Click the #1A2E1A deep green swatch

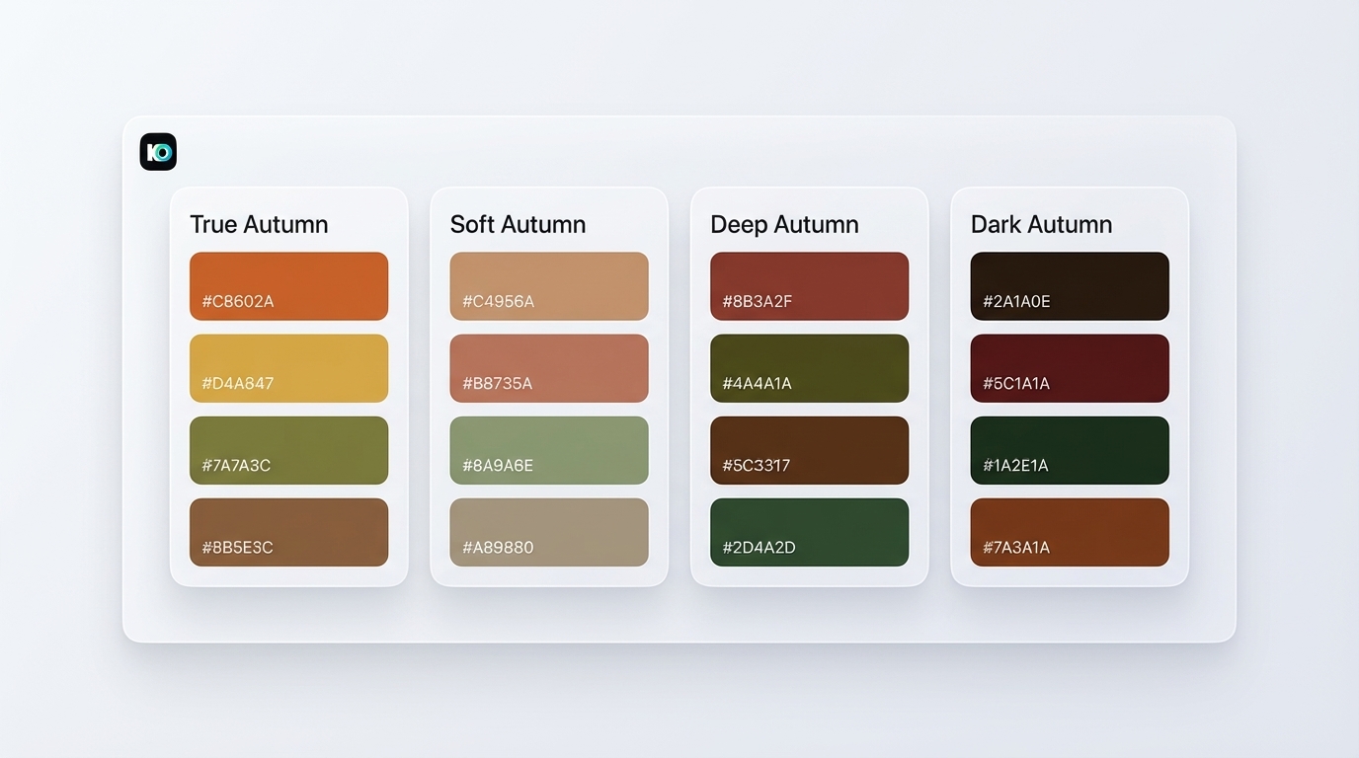[x=1070, y=450]
